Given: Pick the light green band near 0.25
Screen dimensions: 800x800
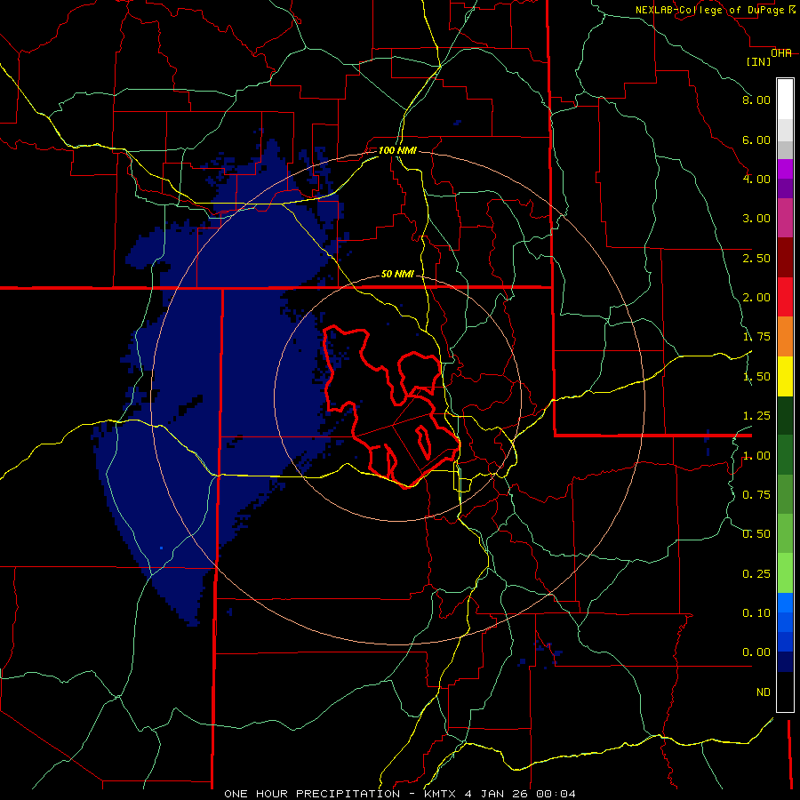Looking at the screenshot, I should (x=785, y=573).
